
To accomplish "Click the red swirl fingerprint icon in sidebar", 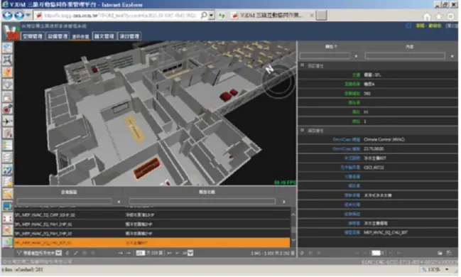I will tap(7, 134).
